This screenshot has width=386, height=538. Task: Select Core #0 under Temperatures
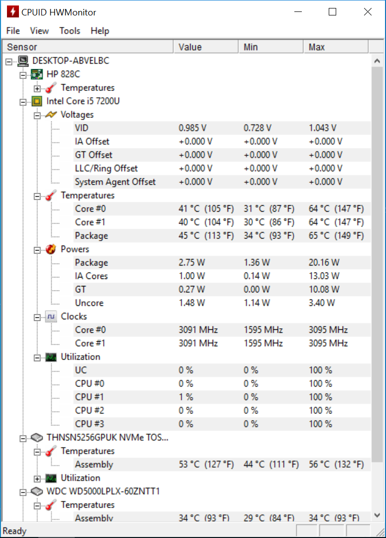click(222, 209)
